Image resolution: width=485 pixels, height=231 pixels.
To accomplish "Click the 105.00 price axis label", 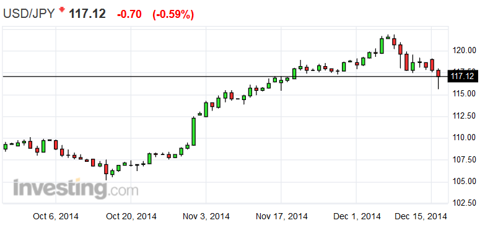I will (x=464, y=182).
